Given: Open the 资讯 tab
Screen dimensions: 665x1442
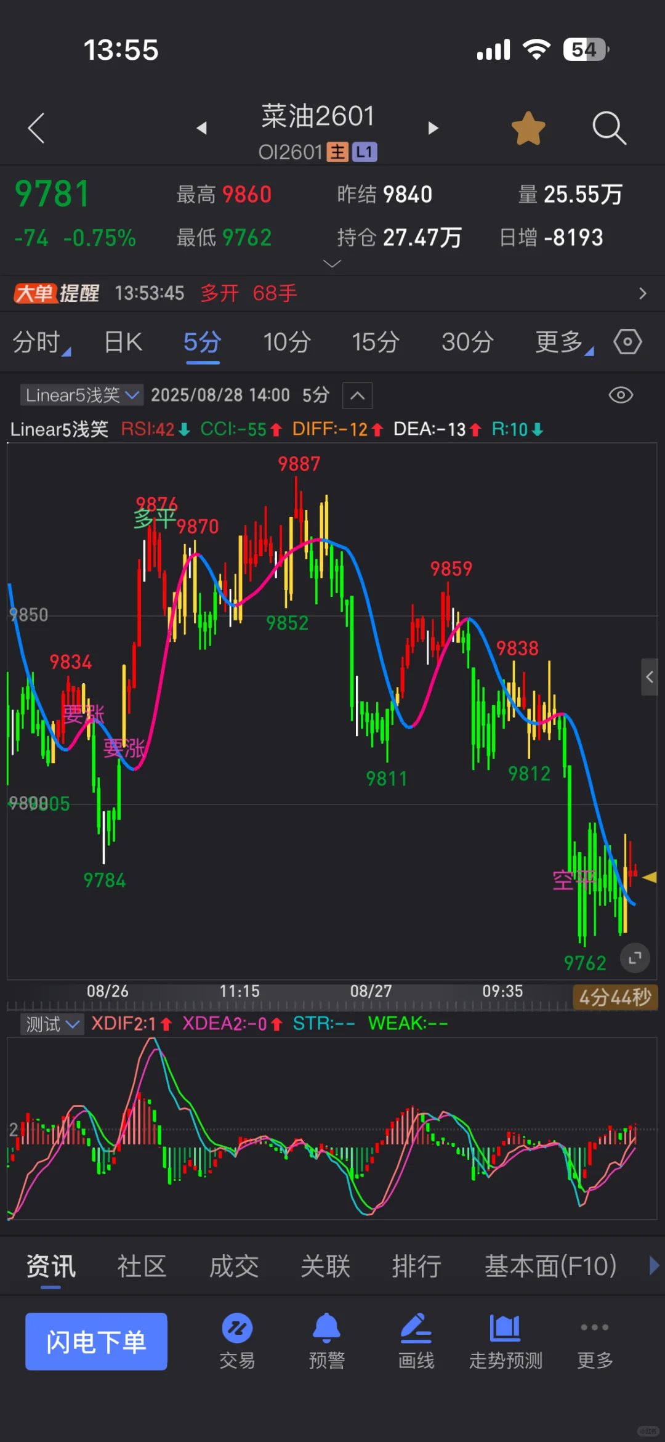Looking at the screenshot, I should [51, 1266].
